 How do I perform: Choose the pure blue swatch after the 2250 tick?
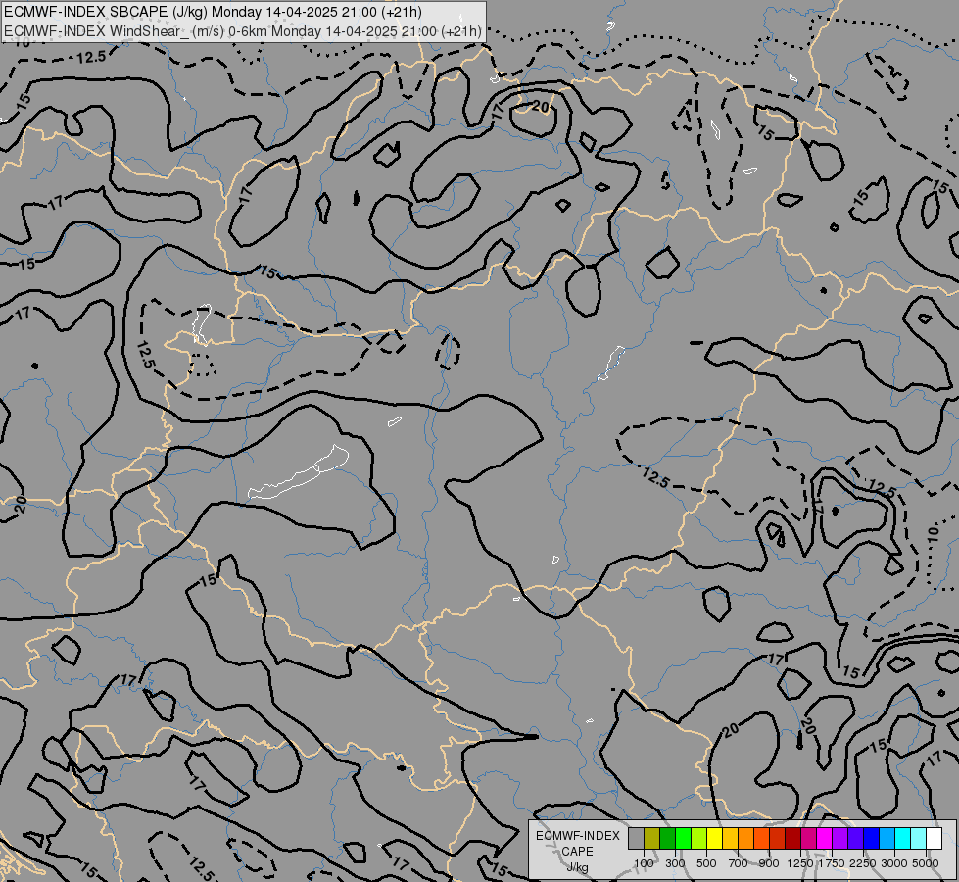(872, 838)
